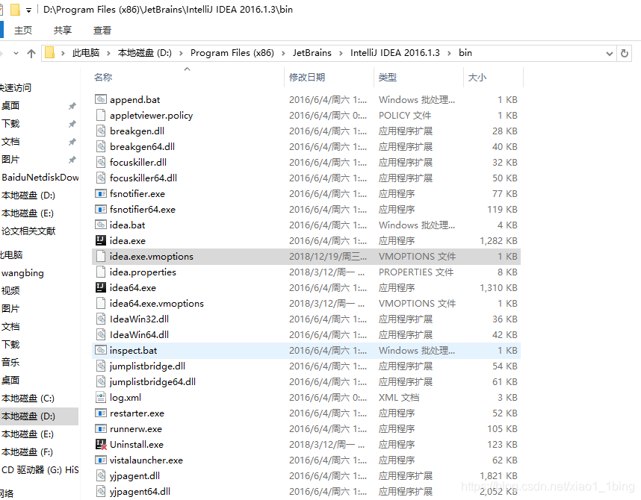
Task: Open address bar history dropdown
Action: coord(609,54)
